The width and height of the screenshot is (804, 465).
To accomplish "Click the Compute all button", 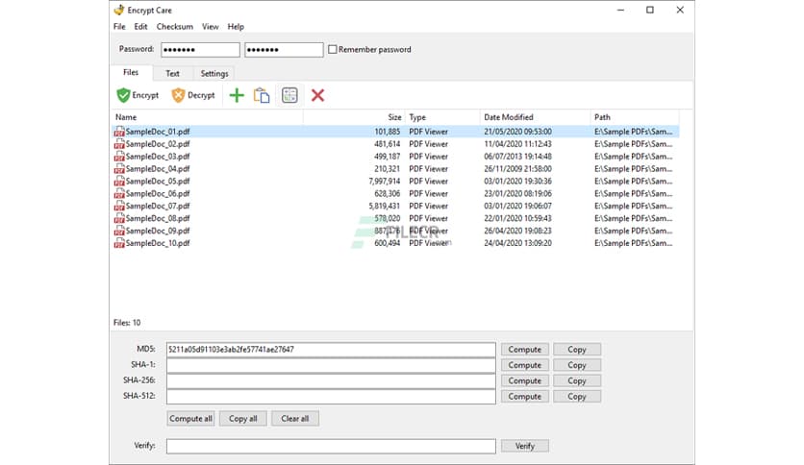I will click(190, 418).
